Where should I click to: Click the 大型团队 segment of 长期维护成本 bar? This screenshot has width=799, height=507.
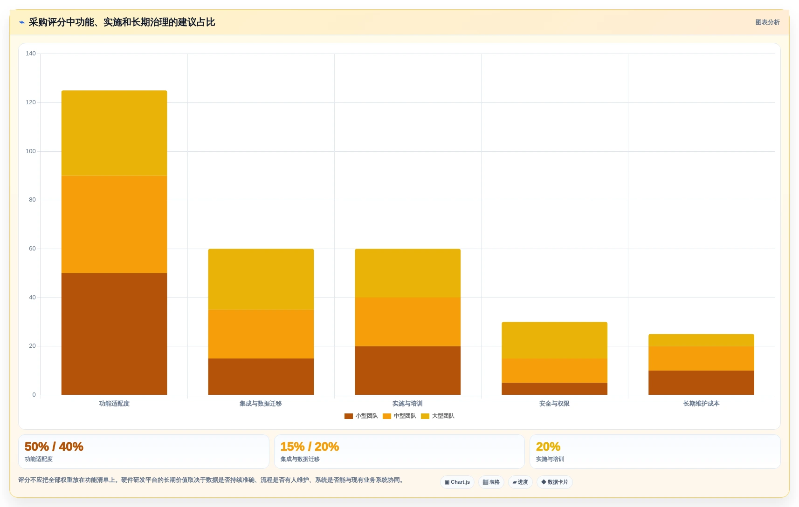click(702, 340)
